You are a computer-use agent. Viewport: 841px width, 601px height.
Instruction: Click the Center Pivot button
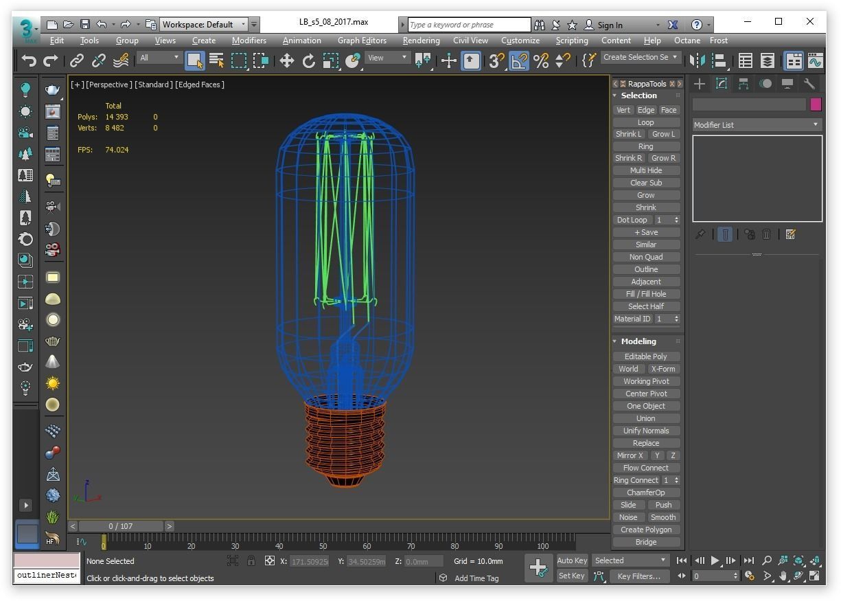click(x=646, y=394)
